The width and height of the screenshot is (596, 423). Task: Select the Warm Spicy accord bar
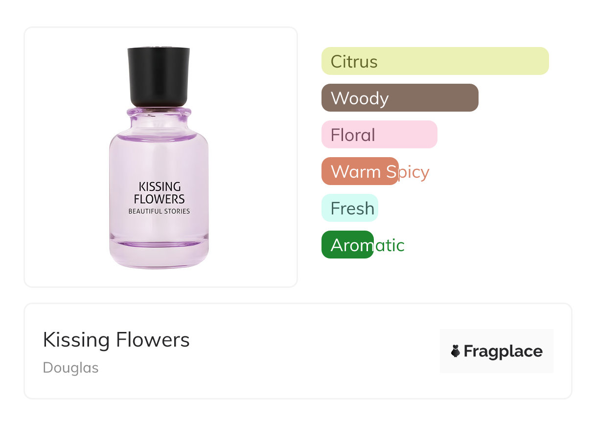[x=360, y=171]
